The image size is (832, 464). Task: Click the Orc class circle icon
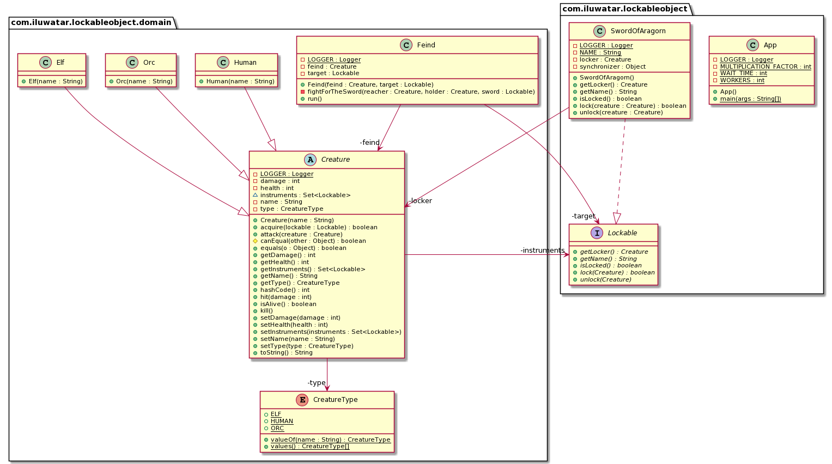coord(132,63)
